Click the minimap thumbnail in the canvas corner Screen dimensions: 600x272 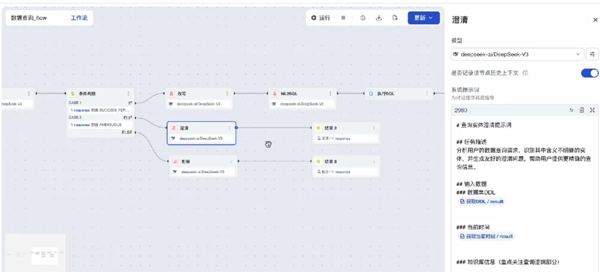[35, 253]
